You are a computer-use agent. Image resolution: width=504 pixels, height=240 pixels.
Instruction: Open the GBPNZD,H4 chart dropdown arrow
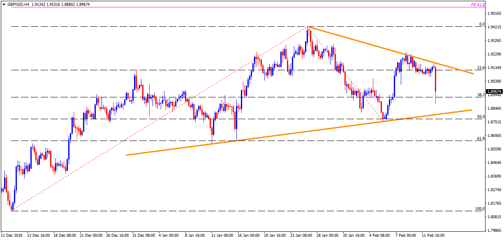(x=3, y=4)
